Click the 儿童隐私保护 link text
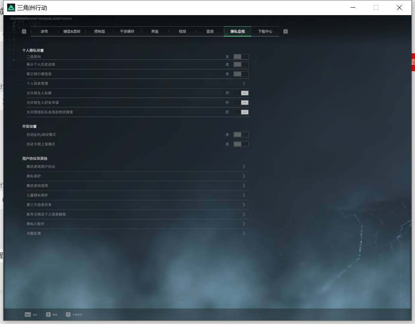Image resolution: width=415 pixels, height=324 pixels. pos(37,195)
